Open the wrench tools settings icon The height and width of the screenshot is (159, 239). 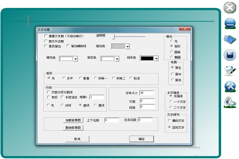230,86
